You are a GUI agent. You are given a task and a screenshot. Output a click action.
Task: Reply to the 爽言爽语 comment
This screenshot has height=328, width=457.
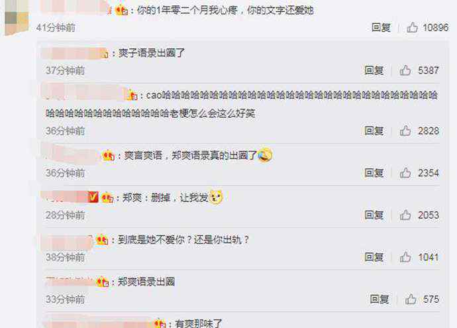[x=374, y=173]
